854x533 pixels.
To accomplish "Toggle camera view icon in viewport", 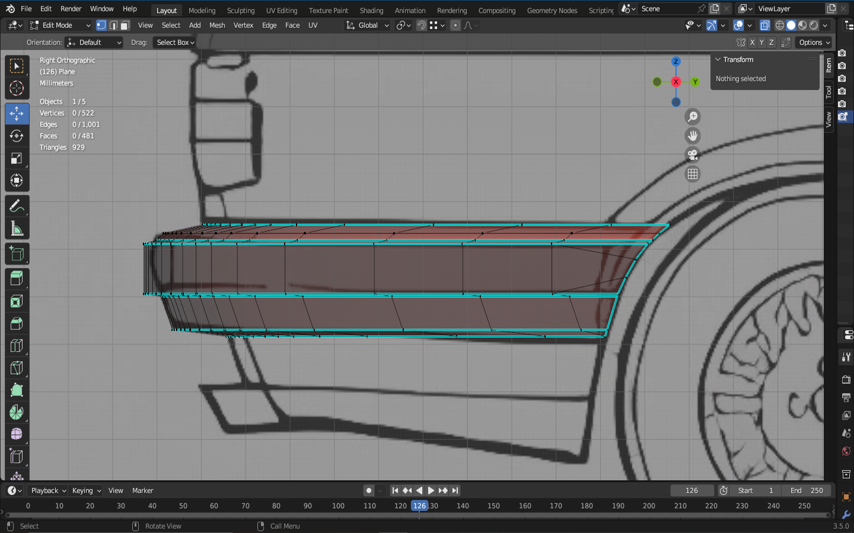I will click(x=692, y=155).
